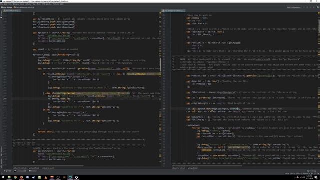
Task: Open the File menu
Action: click(2, 4)
